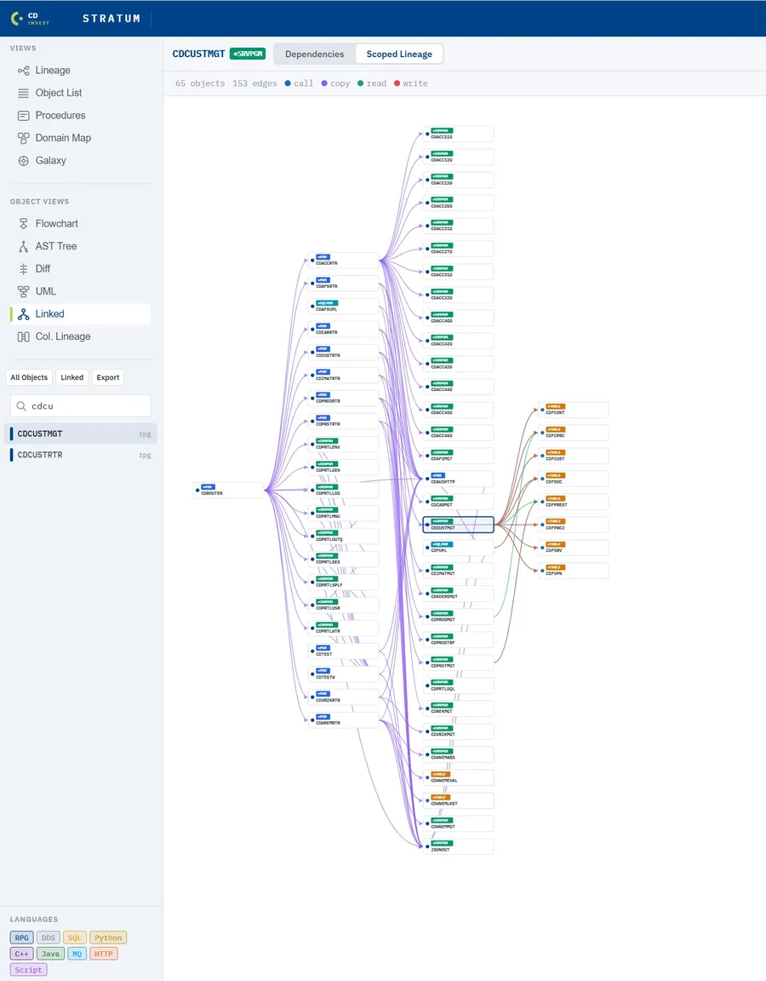Screen dimensions: 766x981
Task: Click the 65 objects count text
Action: coord(200,83)
